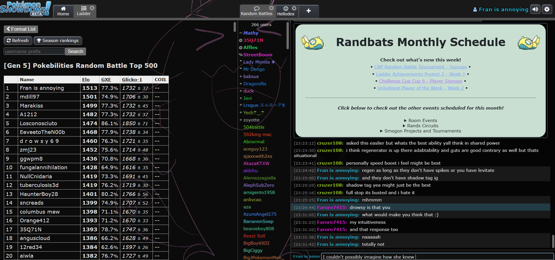Close the Hellodex room tab
555x260 pixels.
point(294,8)
